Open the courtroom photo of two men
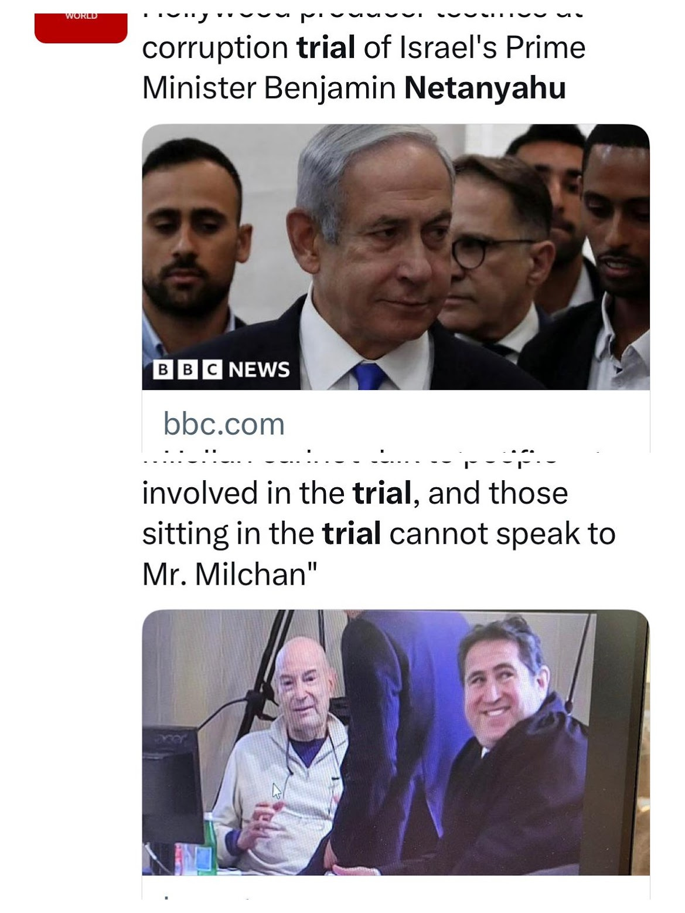Screen dimensions: 685x913 [x=396, y=742]
